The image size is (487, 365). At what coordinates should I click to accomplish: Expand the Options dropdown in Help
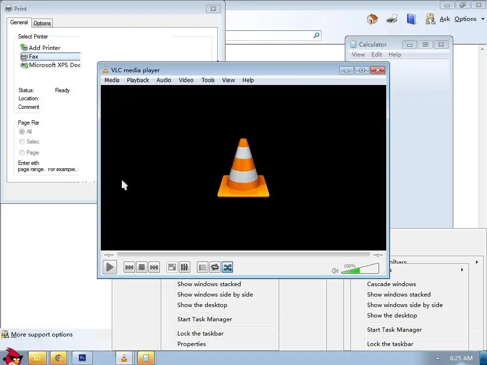pos(469,19)
